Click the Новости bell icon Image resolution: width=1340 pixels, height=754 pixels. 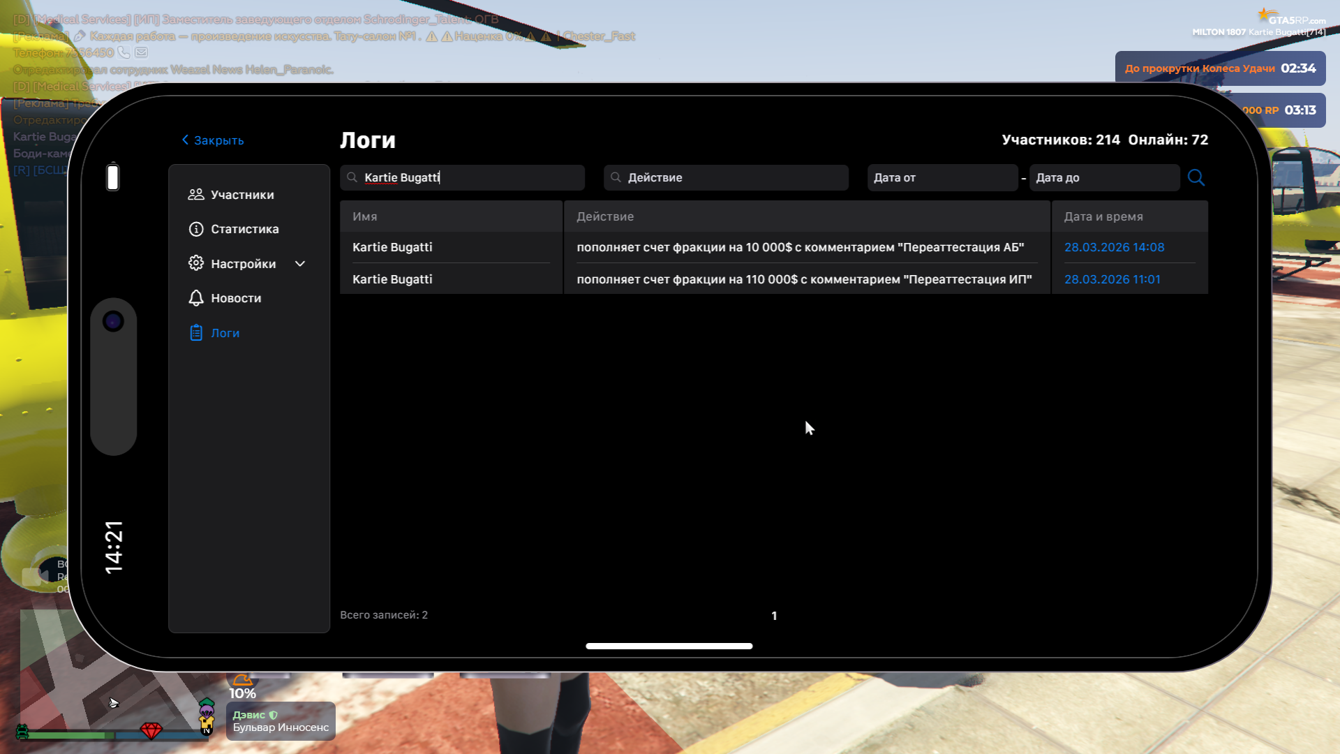[196, 298]
